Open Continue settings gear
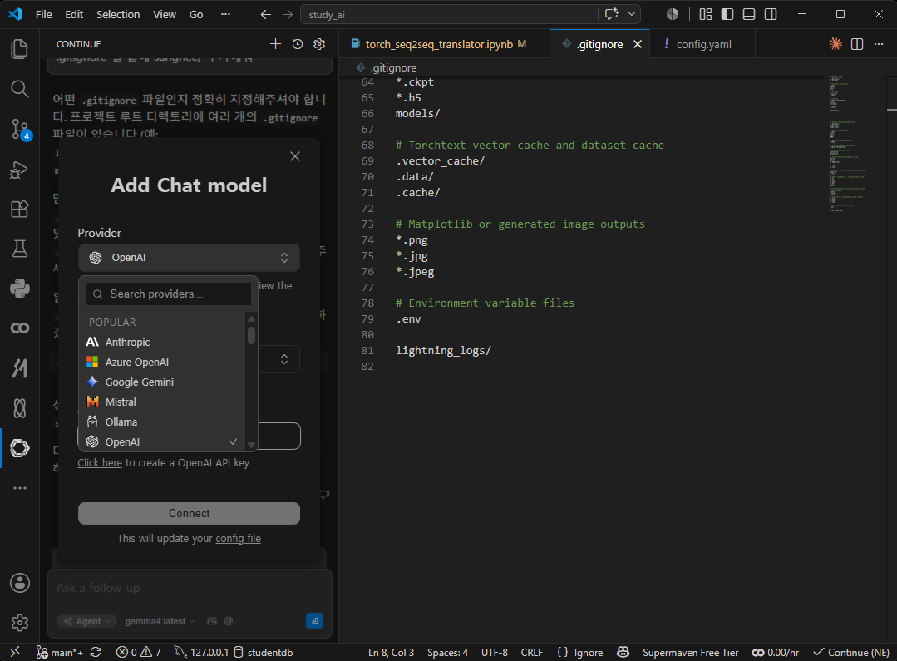897x661 pixels. coord(319,44)
